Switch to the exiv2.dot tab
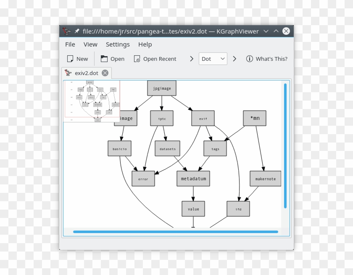The height and width of the screenshot is (275, 353). tap(87, 73)
